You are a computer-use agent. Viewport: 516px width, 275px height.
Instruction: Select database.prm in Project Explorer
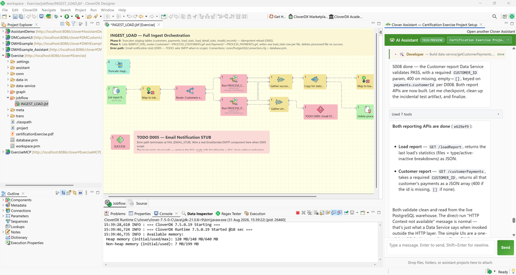tap(24, 140)
